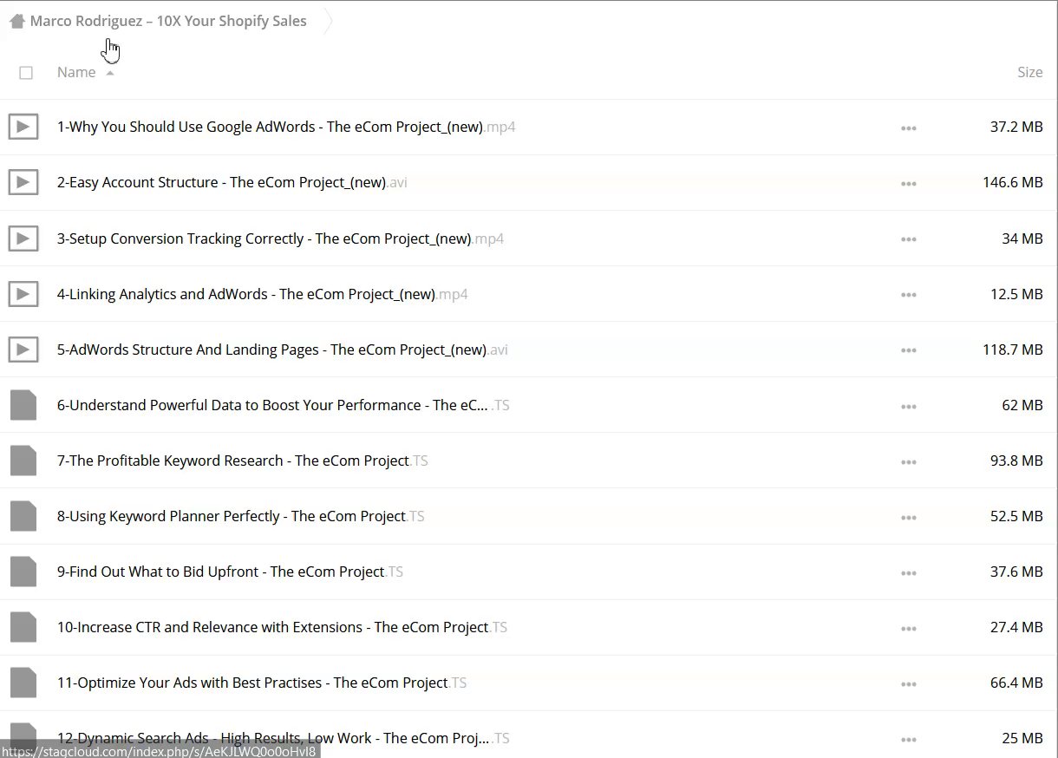The height and width of the screenshot is (758, 1058).
Task: Click video icon for 5-AdWords Structure And Landing Pages
Action: (x=23, y=350)
